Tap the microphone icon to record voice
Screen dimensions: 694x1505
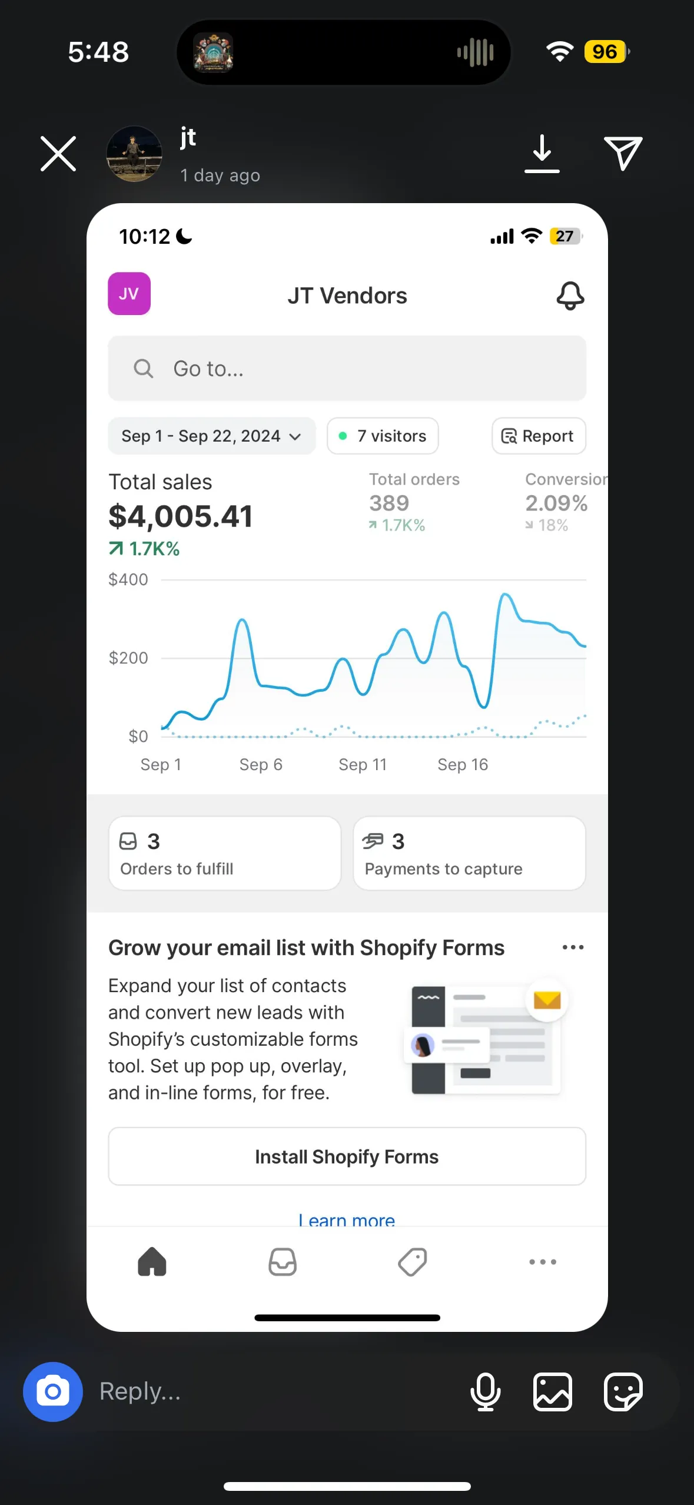[485, 1392]
